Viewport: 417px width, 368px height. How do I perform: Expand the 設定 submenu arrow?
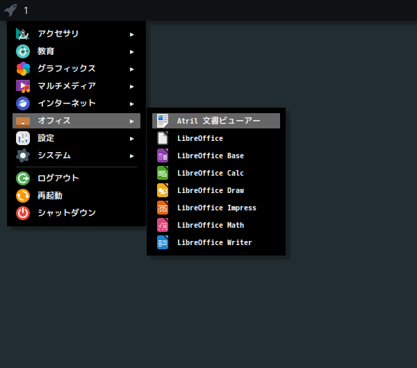131,139
